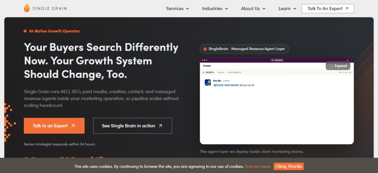Click 'The agent layer we deploy' caption
Screen dimensions: 378x173
252,152
